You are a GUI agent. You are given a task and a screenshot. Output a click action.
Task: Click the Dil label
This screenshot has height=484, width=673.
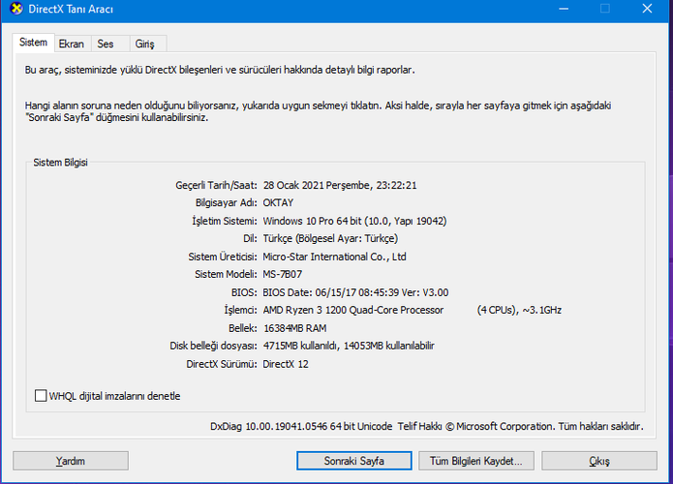click(x=250, y=238)
